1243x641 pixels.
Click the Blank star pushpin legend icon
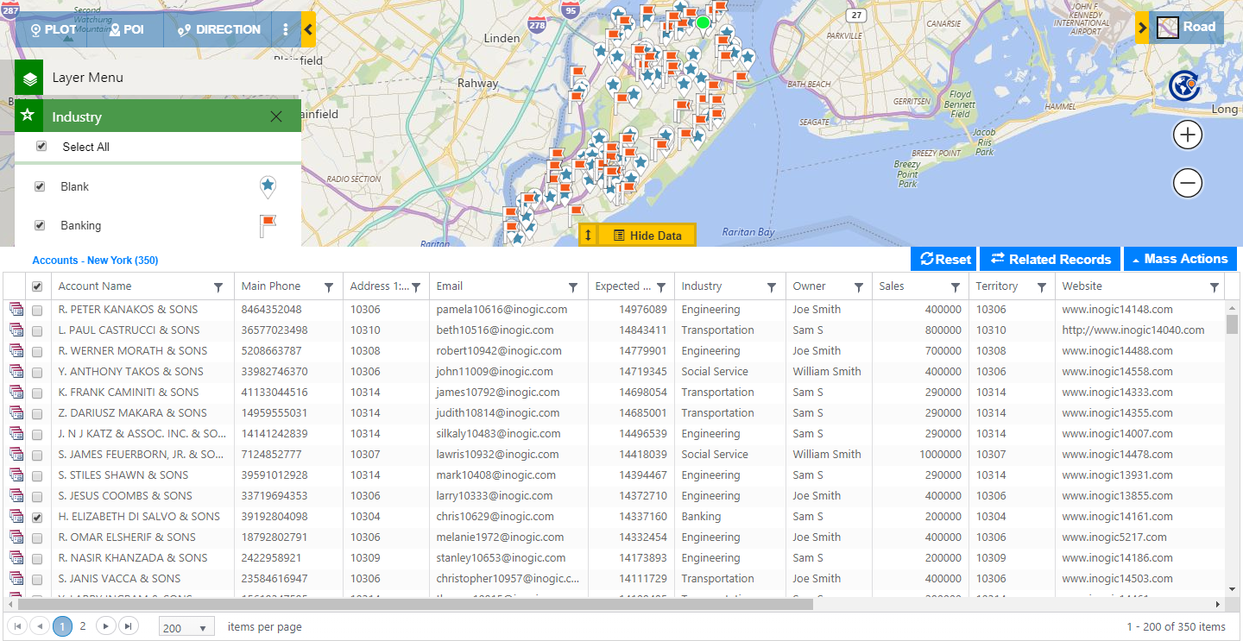click(x=268, y=186)
